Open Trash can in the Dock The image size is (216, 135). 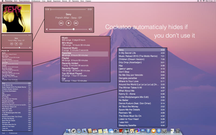[x=178, y=131]
